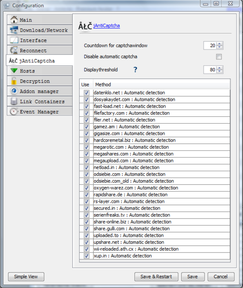Select the odsiebie.com_old row text
The image size is (243, 288).
point(134,181)
